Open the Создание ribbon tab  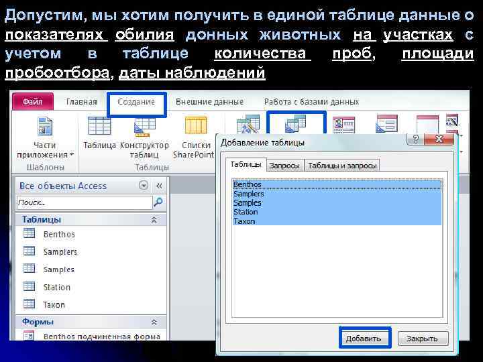coord(136,102)
